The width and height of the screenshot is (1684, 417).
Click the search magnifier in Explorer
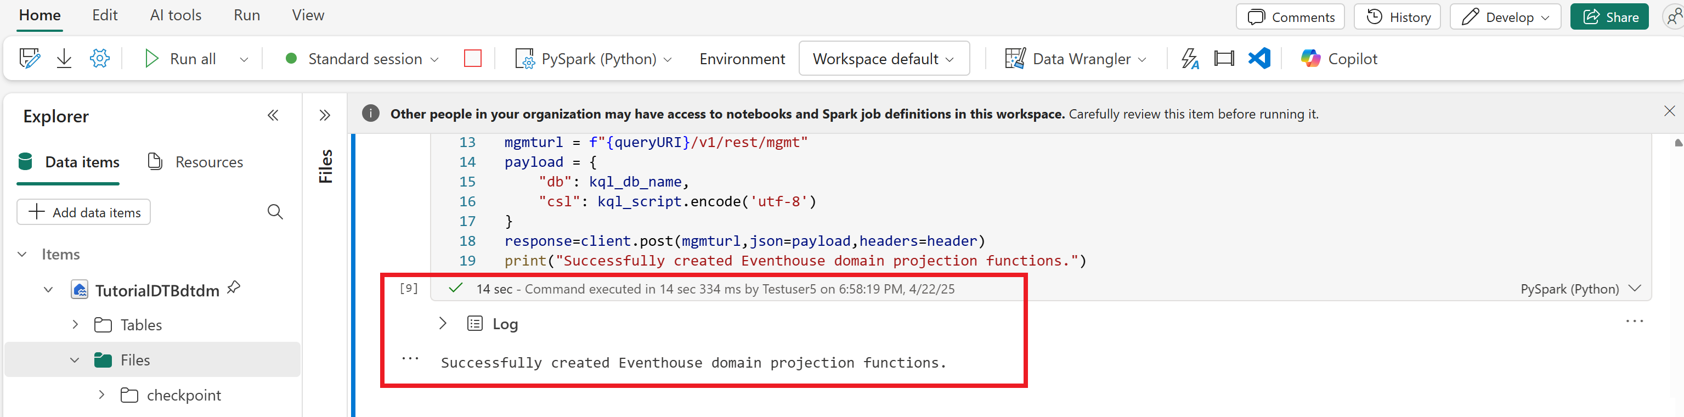pyautogui.click(x=275, y=212)
